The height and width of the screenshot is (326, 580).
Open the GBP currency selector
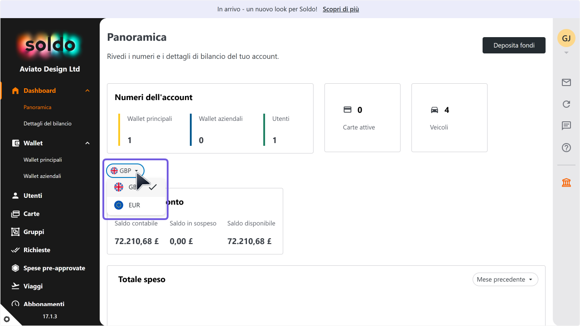[125, 171]
